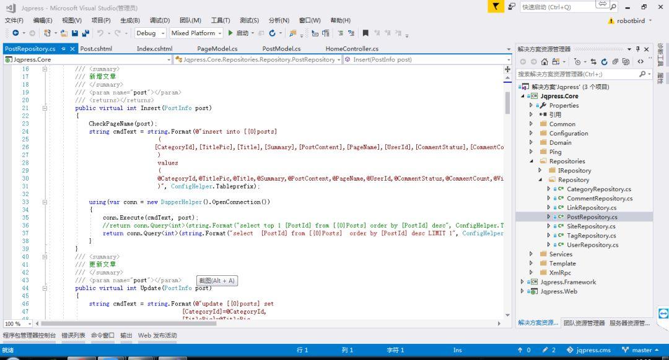This screenshot has width=669, height=360.
Task: Click the Properties icon in Solution Explorer toolbar
Action: [x=616, y=61]
